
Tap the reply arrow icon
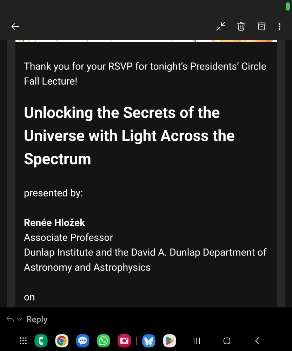10,319
